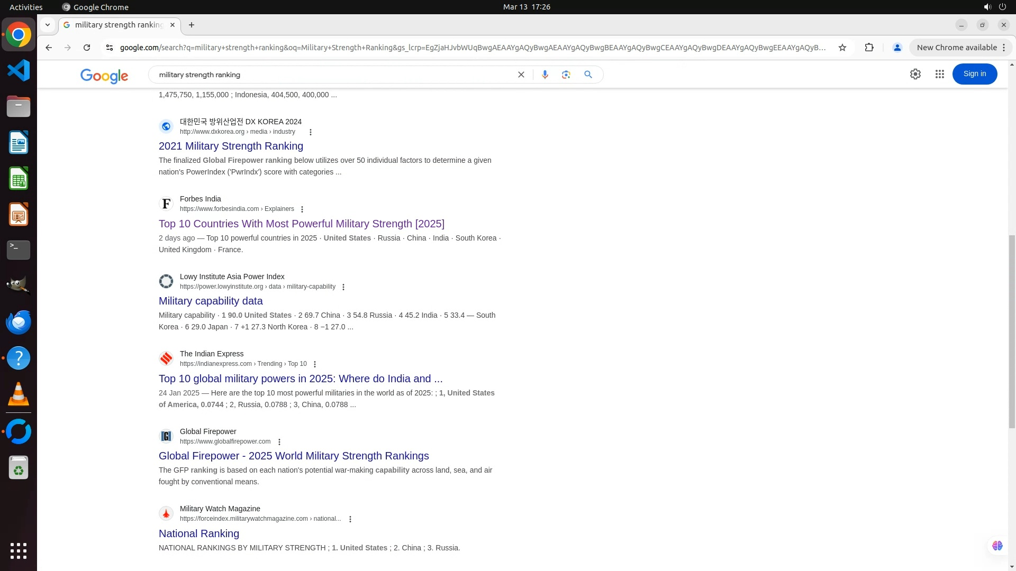1016x571 pixels.
Task: Open Google search settings gear
Action: (915, 75)
